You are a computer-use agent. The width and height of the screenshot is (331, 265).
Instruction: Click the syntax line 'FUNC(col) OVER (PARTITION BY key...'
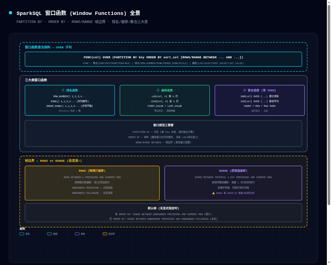163,57
